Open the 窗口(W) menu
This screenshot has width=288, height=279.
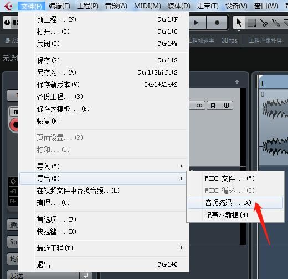(x=266, y=6)
